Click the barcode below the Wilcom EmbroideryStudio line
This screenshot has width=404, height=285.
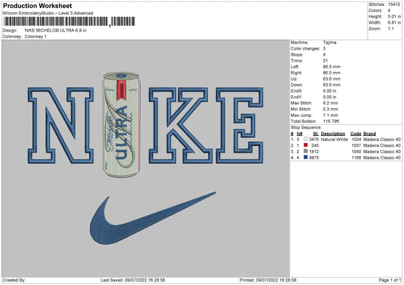tap(69, 22)
